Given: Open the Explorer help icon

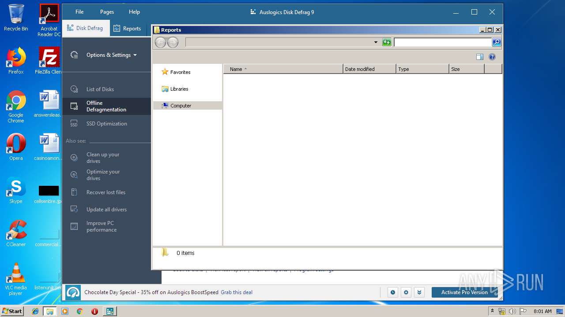Looking at the screenshot, I should (492, 57).
